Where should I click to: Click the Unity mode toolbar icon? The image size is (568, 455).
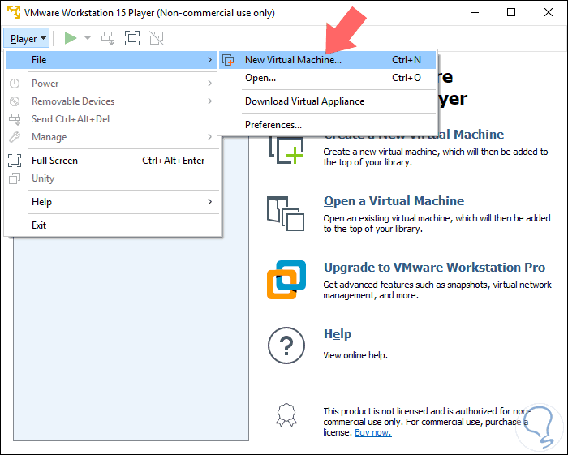[157, 38]
